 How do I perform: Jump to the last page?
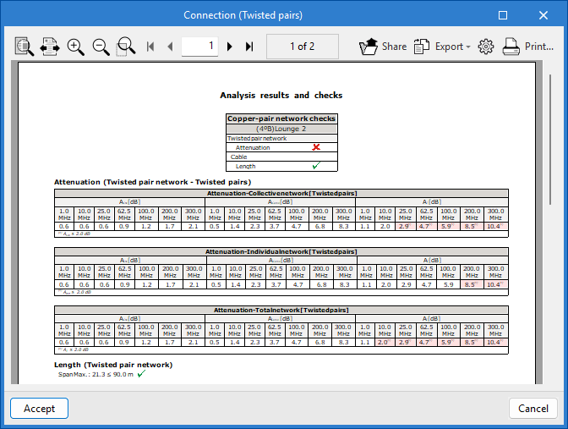click(249, 47)
